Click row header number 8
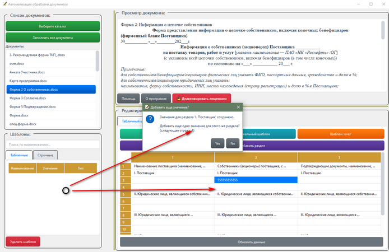 (x=126, y=215)
